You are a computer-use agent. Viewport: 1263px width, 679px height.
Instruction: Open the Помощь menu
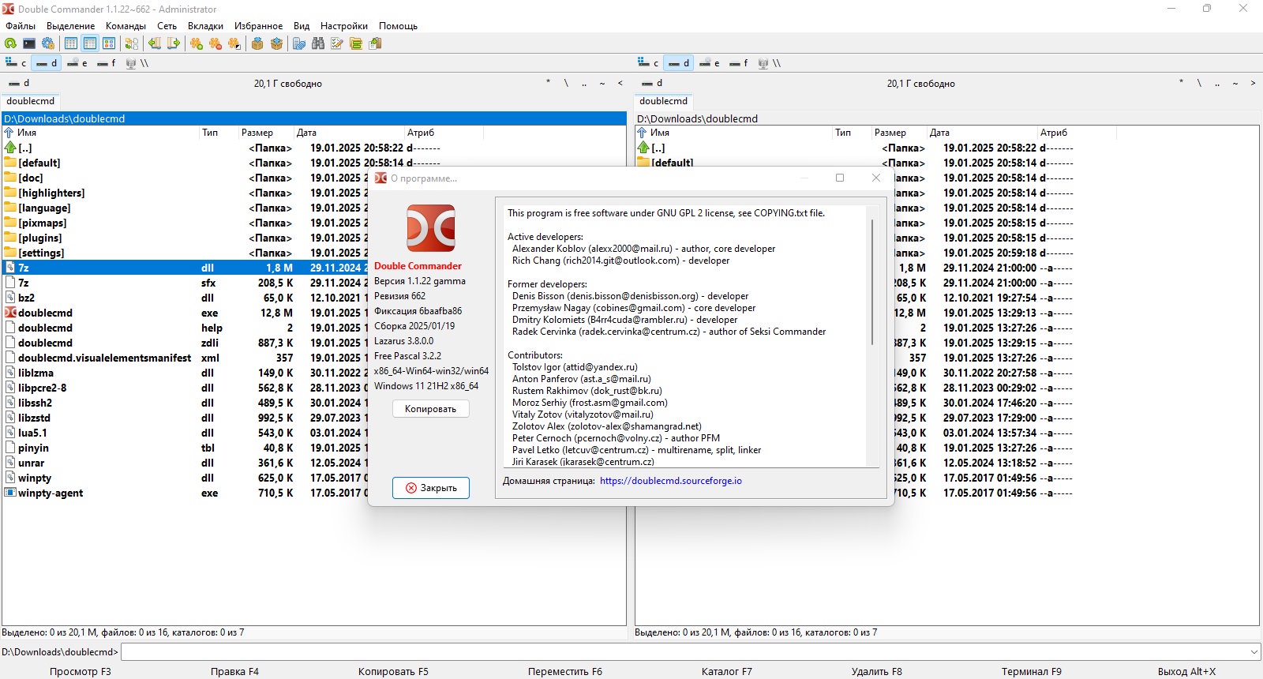click(398, 26)
